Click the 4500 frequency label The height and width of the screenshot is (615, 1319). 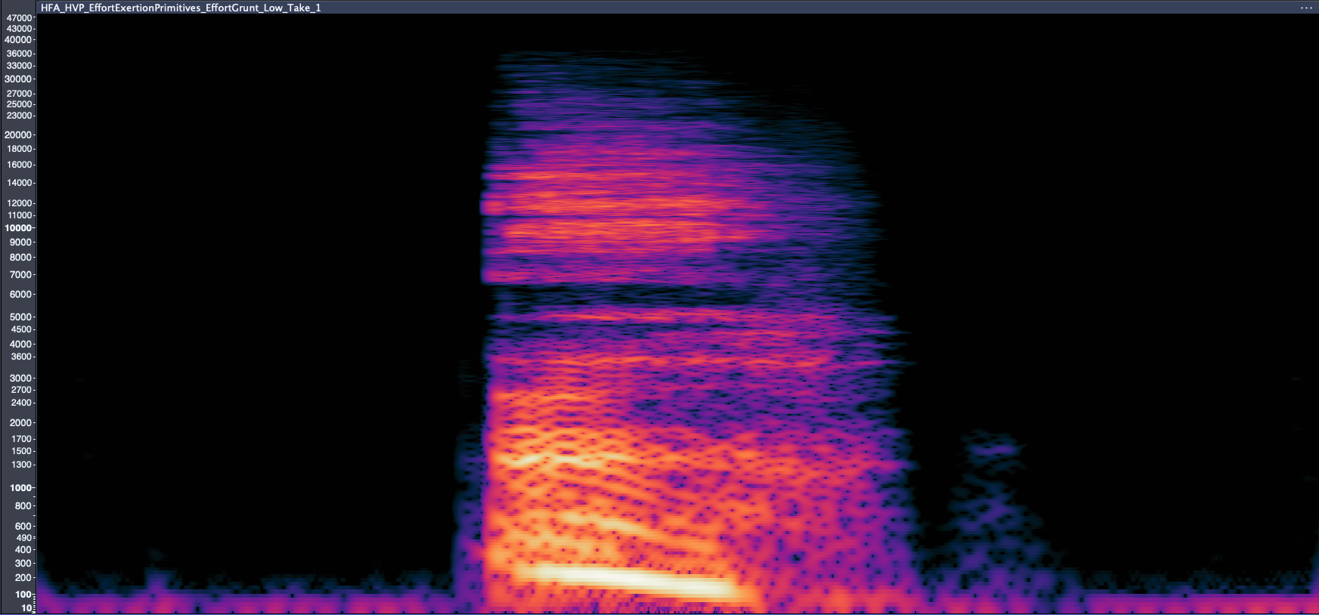(x=21, y=329)
